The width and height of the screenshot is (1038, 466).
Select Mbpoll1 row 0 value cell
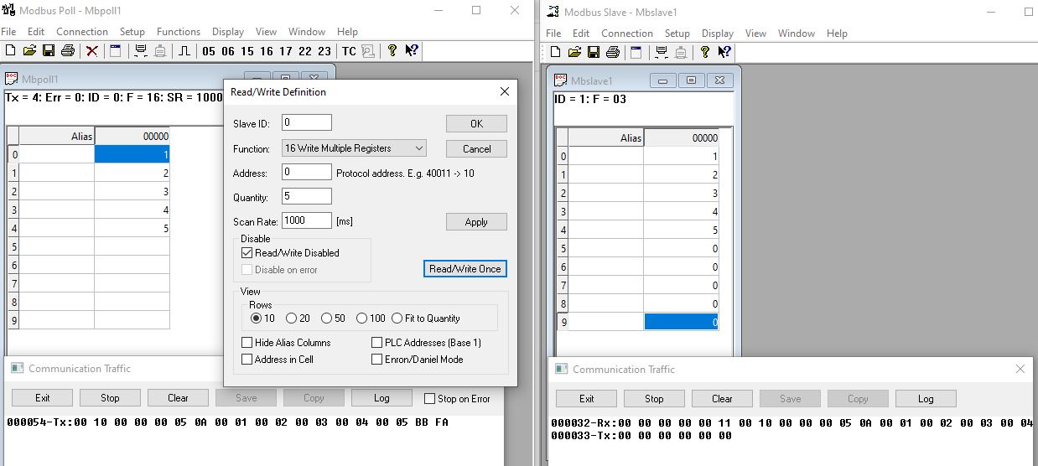(132, 154)
